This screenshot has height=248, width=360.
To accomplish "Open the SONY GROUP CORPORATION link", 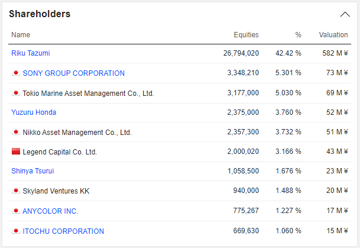I will click(73, 73).
